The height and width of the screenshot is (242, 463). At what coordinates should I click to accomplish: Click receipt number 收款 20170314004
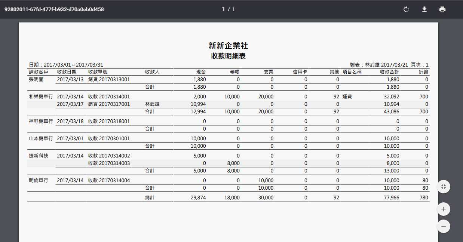tap(109, 180)
